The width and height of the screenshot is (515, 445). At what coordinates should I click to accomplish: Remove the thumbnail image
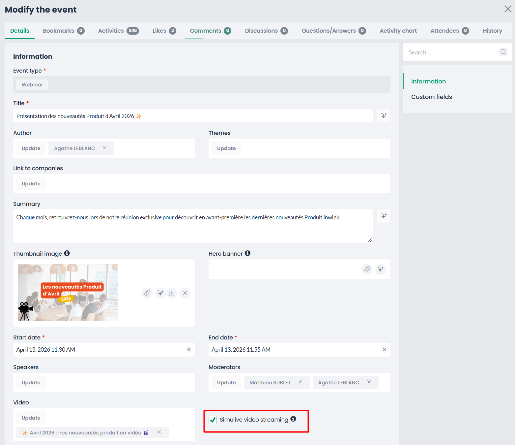pos(185,293)
